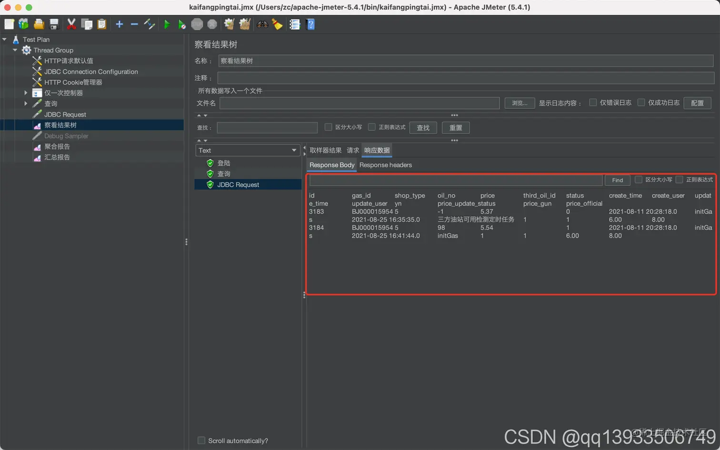Click the Copy icon in toolbar
Viewport: 720px width, 450px height.
[87, 24]
